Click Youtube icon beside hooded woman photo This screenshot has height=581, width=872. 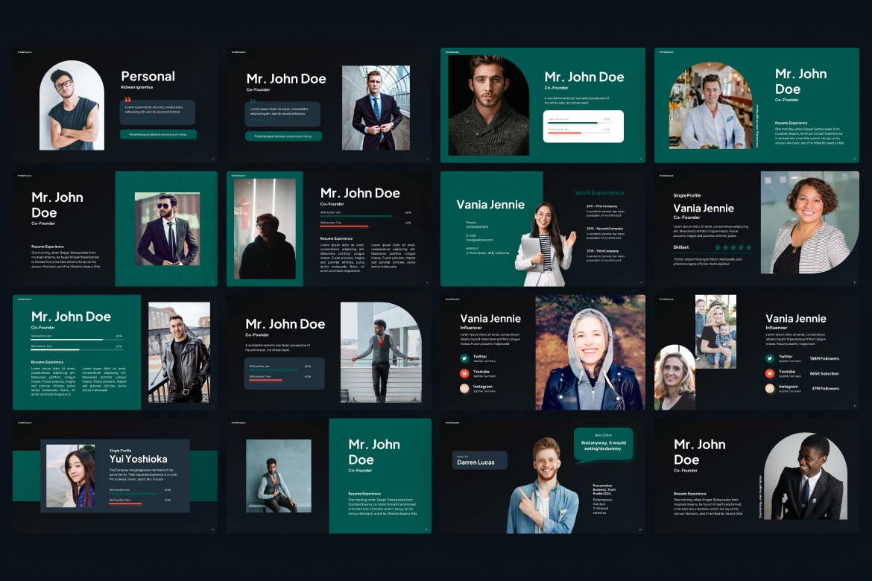[x=464, y=373]
